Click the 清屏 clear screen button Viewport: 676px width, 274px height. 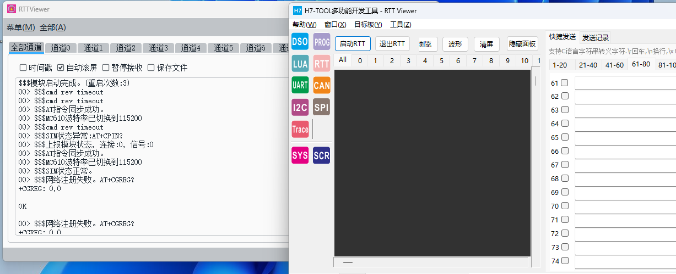[486, 44]
